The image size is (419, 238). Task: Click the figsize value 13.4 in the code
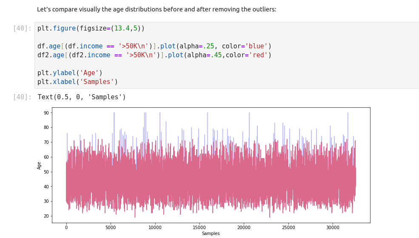(x=122, y=28)
